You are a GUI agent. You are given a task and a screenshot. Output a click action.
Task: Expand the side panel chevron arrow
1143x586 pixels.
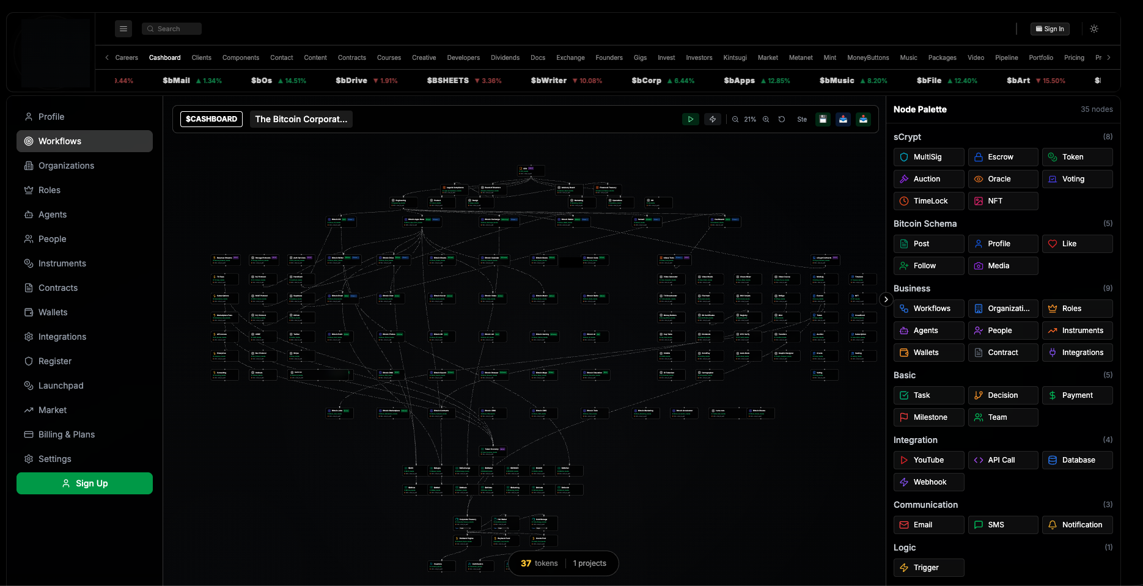coord(886,299)
